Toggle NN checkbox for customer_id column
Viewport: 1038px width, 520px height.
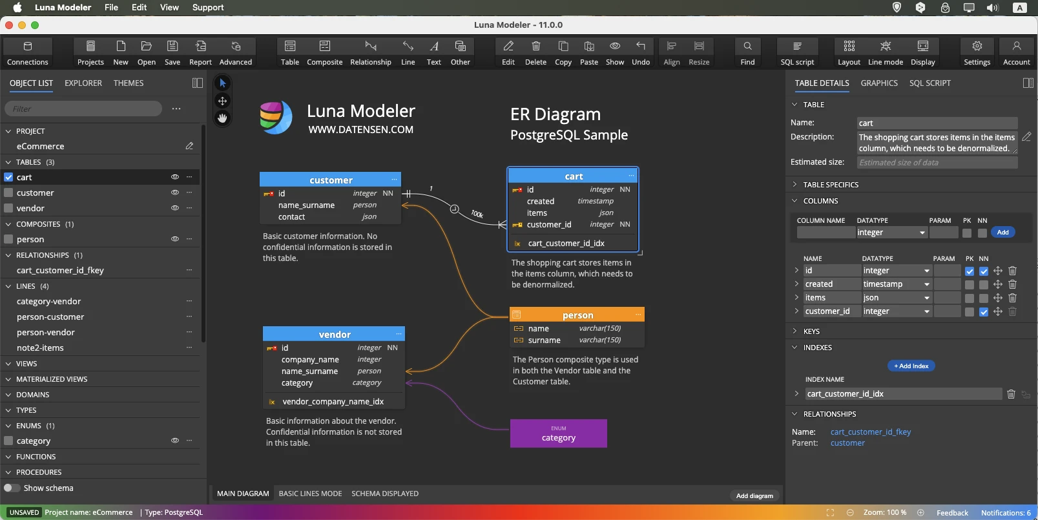coord(984,312)
